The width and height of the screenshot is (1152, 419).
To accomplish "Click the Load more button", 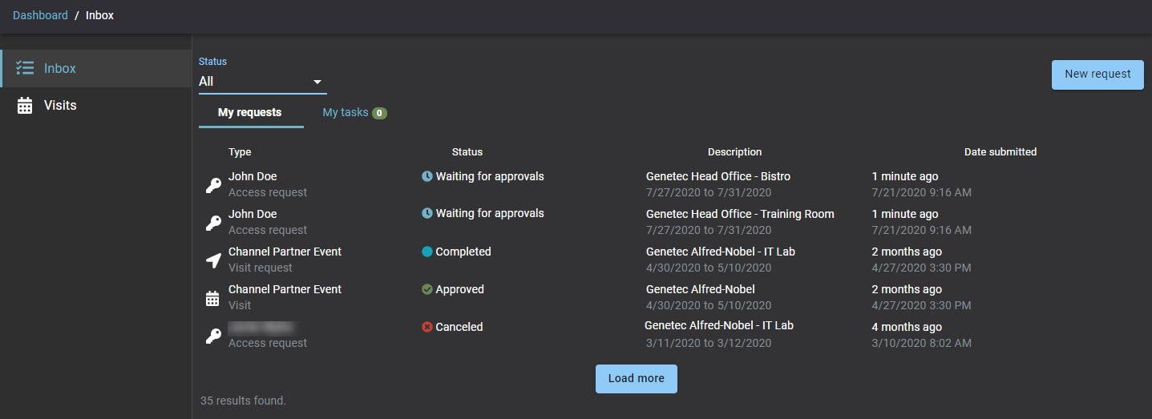I will coord(636,379).
